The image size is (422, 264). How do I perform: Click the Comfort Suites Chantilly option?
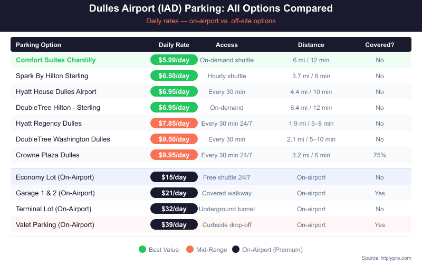(x=56, y=60)
